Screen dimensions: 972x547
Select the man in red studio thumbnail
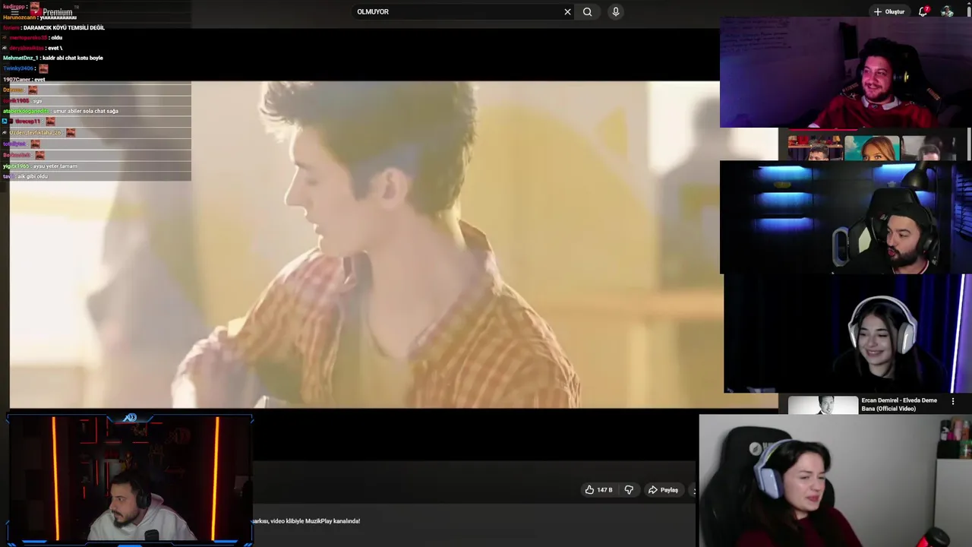click(816, 148)
